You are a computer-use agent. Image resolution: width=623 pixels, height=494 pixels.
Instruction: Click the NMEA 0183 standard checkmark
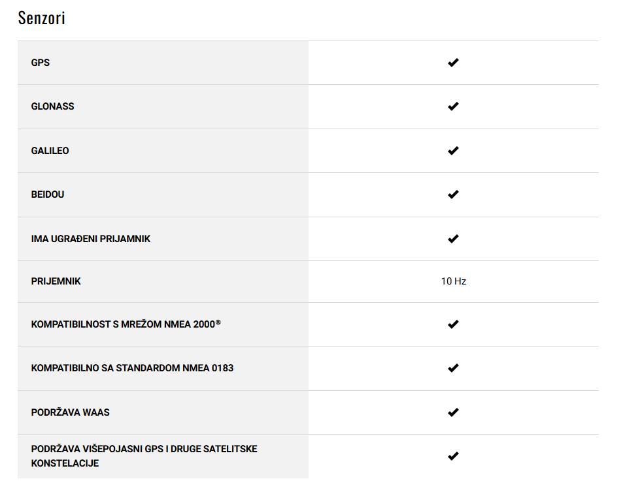click(x=453, y=368)
